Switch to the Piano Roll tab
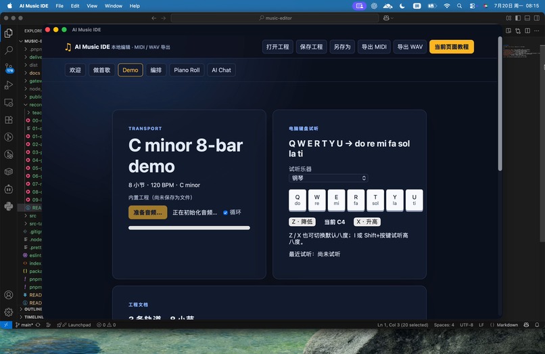This screenshot has width=545, height=354. point(187,70)
